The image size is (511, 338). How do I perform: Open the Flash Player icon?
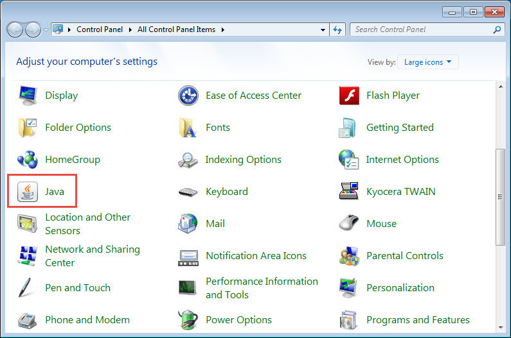[348, 96]
